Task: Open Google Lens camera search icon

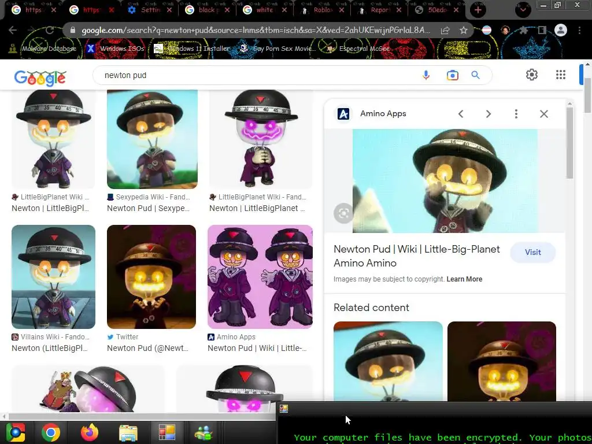Action: pos(452,75)
